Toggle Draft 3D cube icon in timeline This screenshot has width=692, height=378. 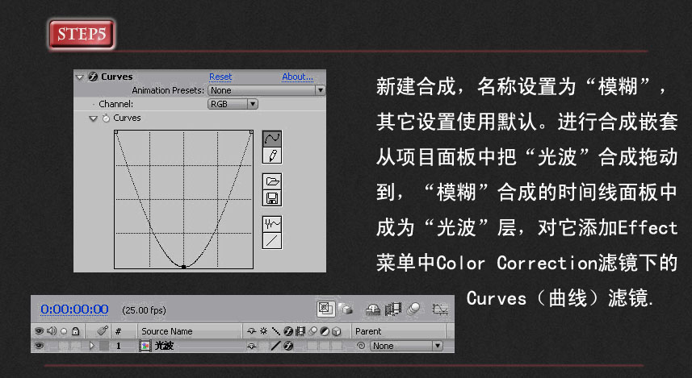346,309
